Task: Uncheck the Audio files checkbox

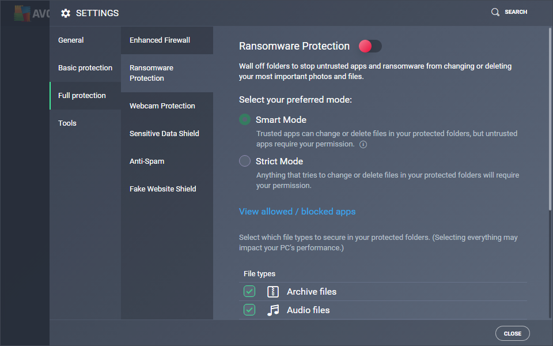Action: 249,310
